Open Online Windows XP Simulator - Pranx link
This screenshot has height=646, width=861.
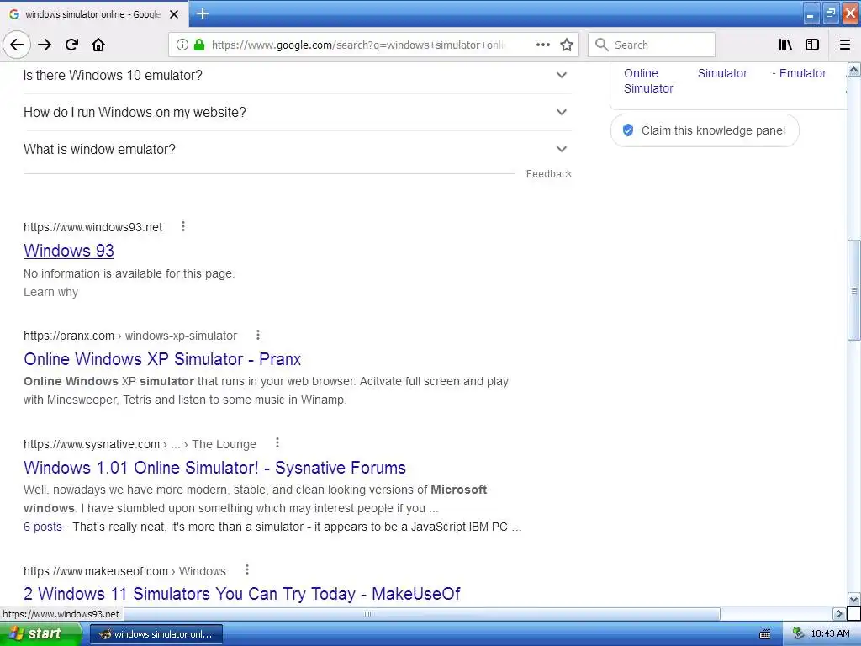[x=162, y=358]
